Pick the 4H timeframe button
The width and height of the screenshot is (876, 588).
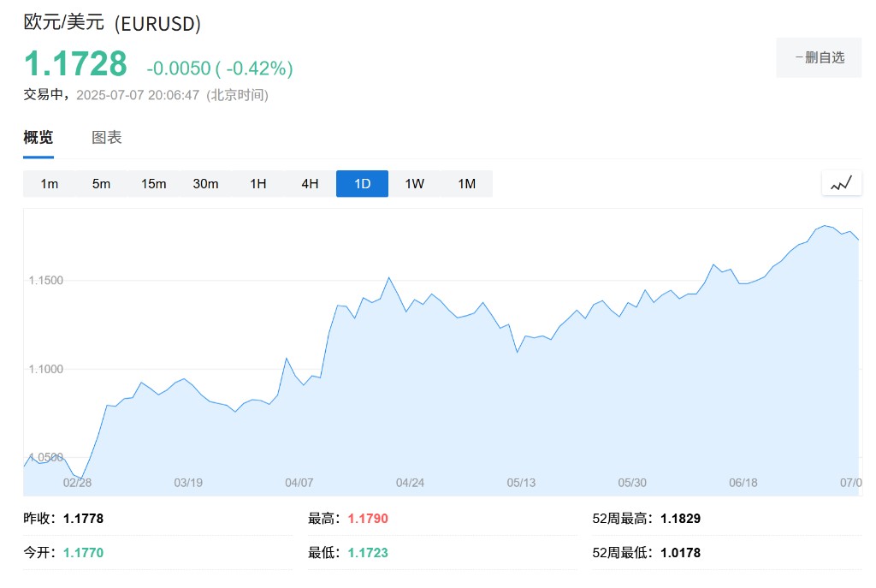click(x=310, y=184)
